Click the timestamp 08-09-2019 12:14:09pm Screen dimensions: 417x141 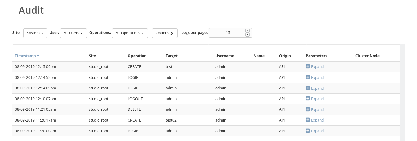pyautogui.click(x=35, y=88)
